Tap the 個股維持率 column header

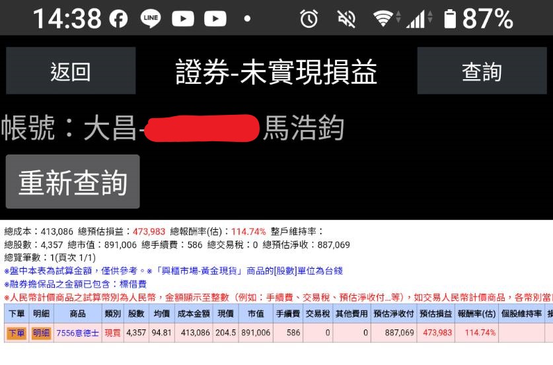[x=521, y=314]
